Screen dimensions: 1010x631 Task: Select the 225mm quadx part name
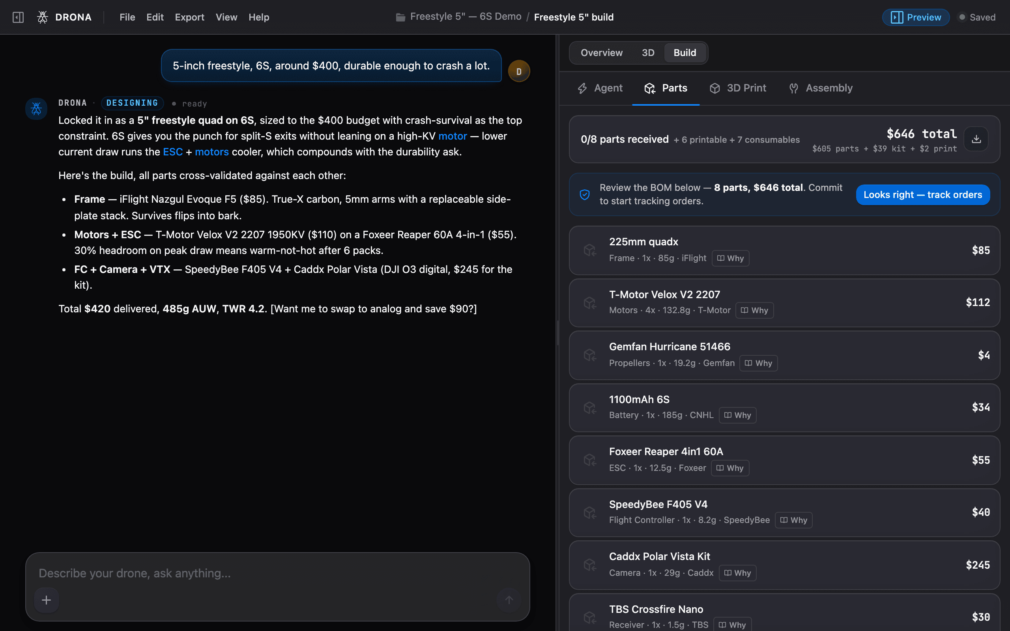point(643,242)
